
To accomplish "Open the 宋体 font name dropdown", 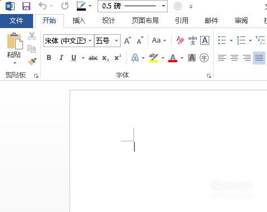I will click(90, 40).
